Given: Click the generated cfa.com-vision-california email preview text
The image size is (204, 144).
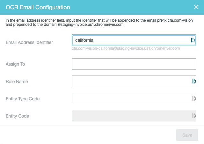Looking at the screenshot, I should pos(126,48).
